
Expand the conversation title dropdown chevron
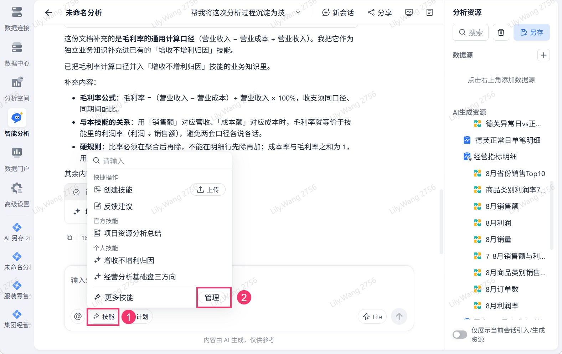(x=298, y=13)
